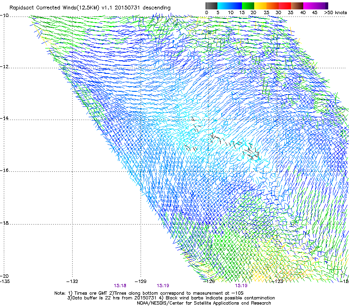This screenshot has height=306, width=349.
Task: Pick the brown 35–40 knots legend segment
Action: (x=297, y=6)
